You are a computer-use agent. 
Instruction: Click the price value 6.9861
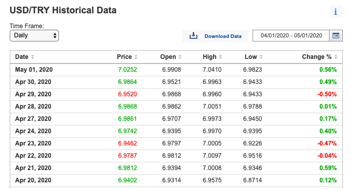pos(128,119)
